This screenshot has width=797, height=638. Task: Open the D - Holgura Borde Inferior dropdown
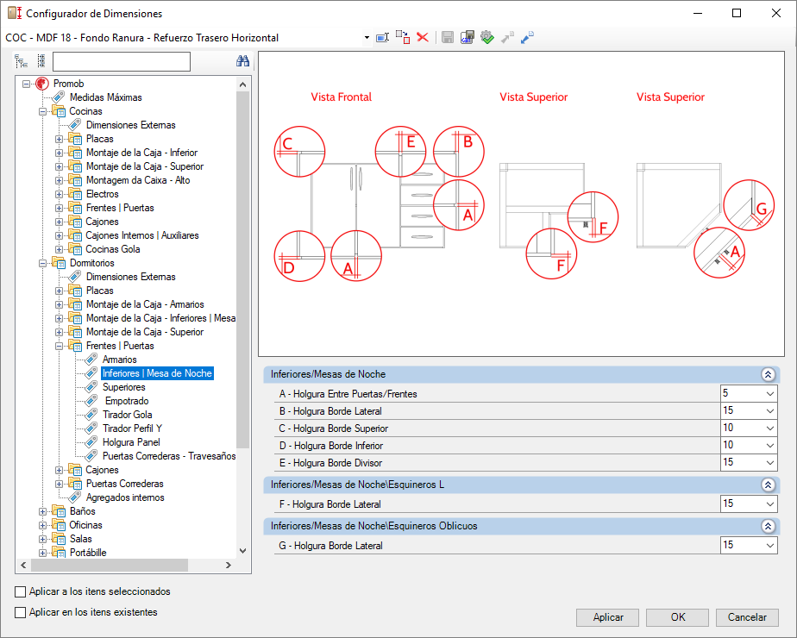tap(770, 446)
